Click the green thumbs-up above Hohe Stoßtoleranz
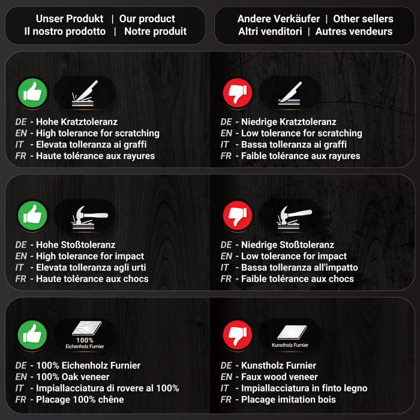The height and width of the screenshot is (420, 420). pyautogui.click(x=32, y=215)
